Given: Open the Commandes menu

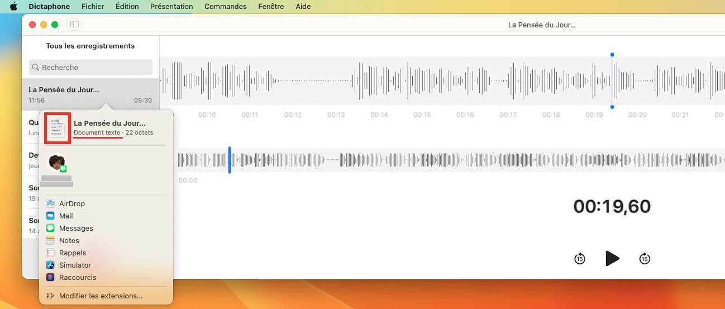Looking at the screenshot, I should (x=225, y=7).
